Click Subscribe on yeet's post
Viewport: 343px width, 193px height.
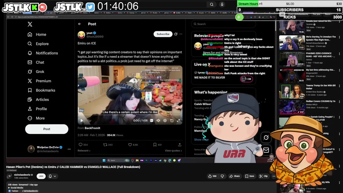[x=163, y=34]
